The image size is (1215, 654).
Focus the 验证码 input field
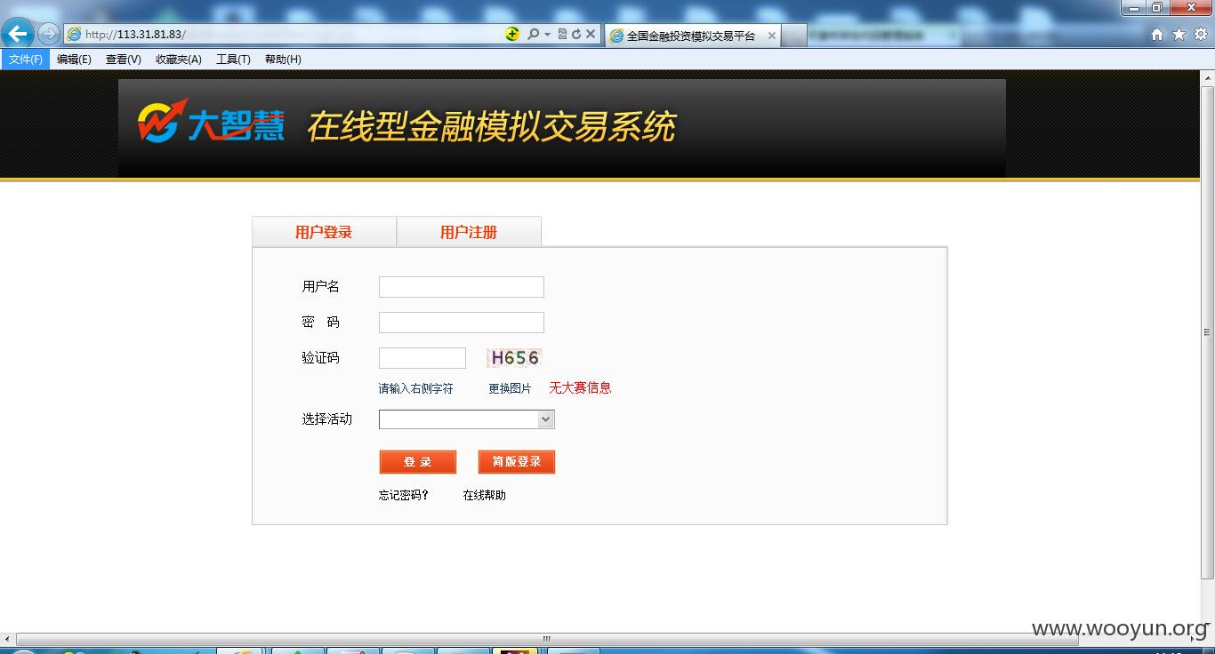tap(422, 358)
